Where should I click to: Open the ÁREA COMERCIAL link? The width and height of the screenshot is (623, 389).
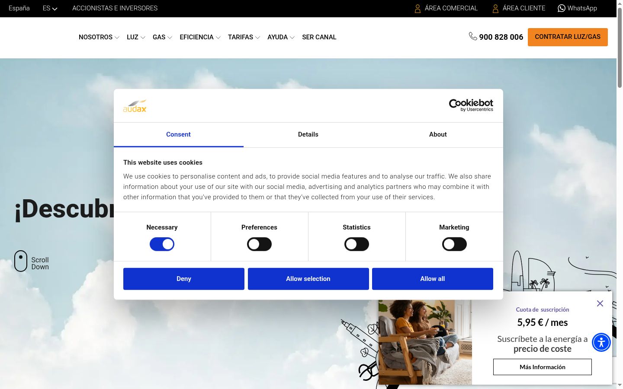(451, 8)
